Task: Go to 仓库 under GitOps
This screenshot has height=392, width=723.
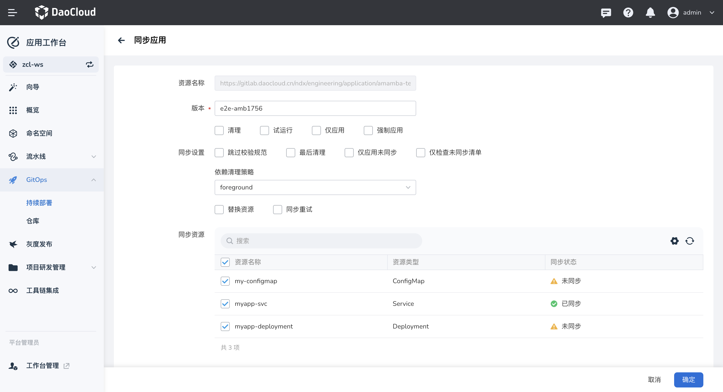Action: point(33,221)
